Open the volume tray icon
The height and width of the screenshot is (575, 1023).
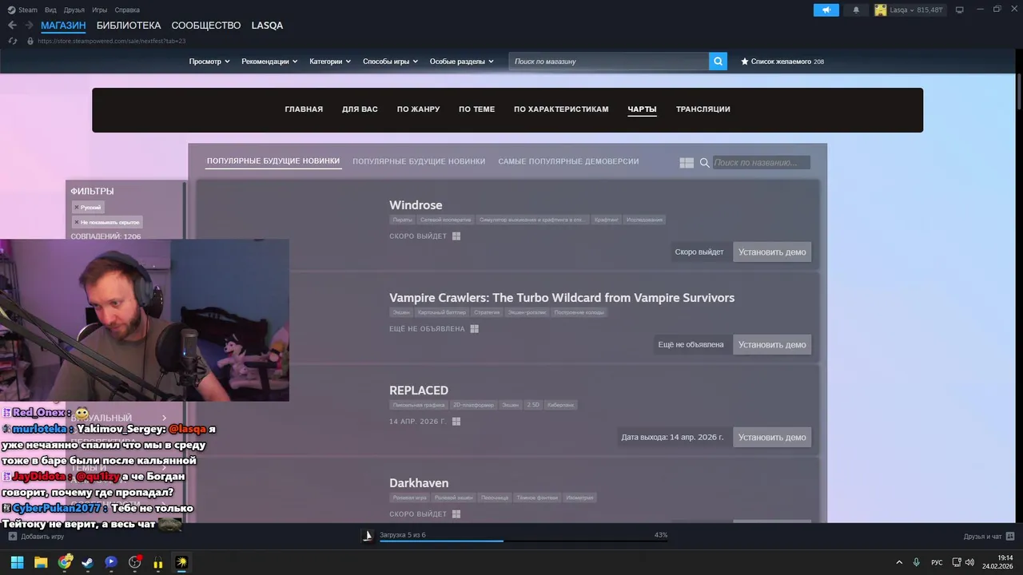969,562
